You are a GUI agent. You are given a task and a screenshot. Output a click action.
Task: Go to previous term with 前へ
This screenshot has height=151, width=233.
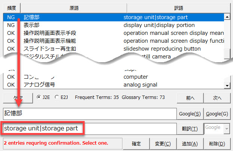(x=190, y=98)
